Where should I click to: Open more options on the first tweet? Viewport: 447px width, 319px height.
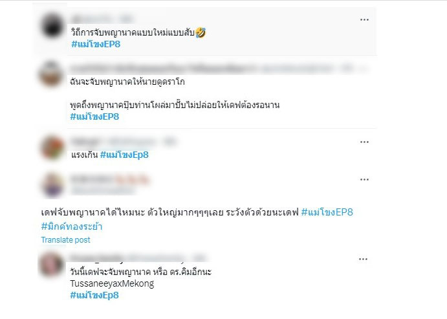364,19
